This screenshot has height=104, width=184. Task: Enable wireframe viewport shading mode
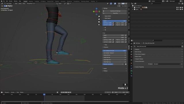pos(121,3)
